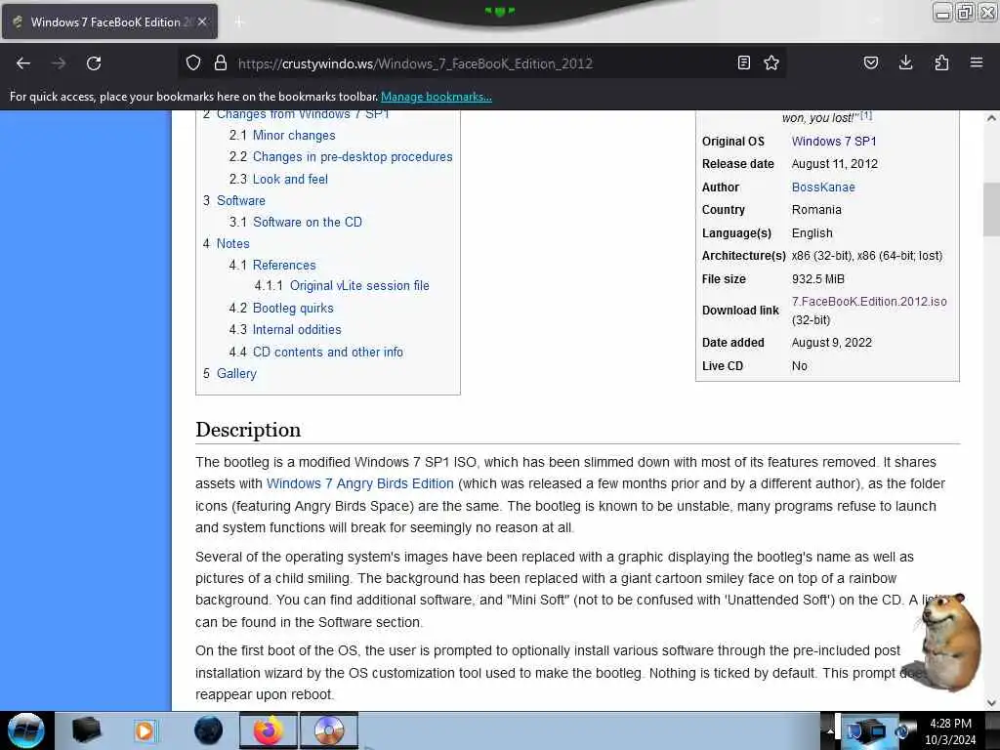The width and height of the screenshot is (1000, 750).
Task: Toggle reader view icon in address bar
Action: click(x=743, y=62)
